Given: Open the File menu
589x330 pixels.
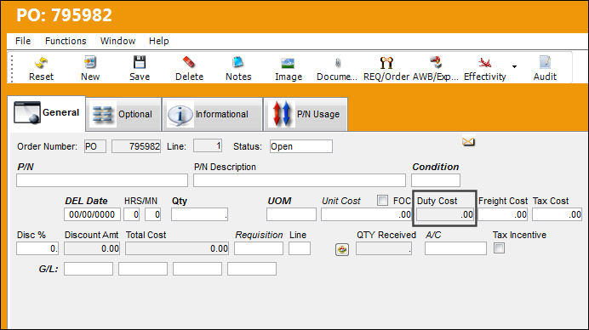Looking at the screenshot, I should coord(23,41).
